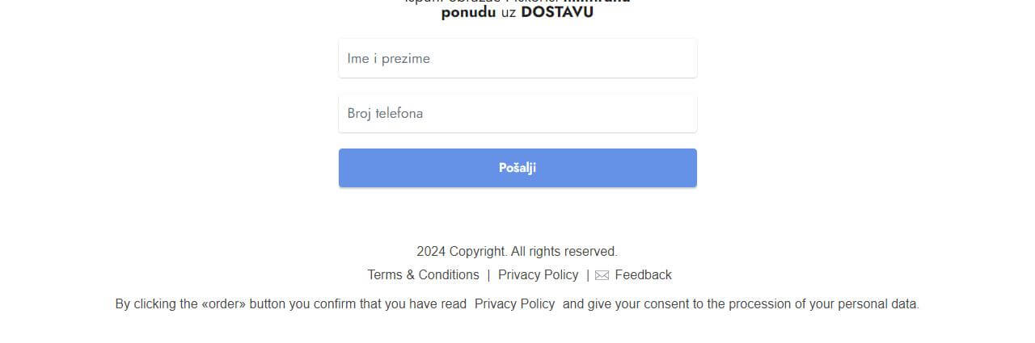
Task: Open Privacy Policy link next to Terms
Action: click(x=538, y=275)
